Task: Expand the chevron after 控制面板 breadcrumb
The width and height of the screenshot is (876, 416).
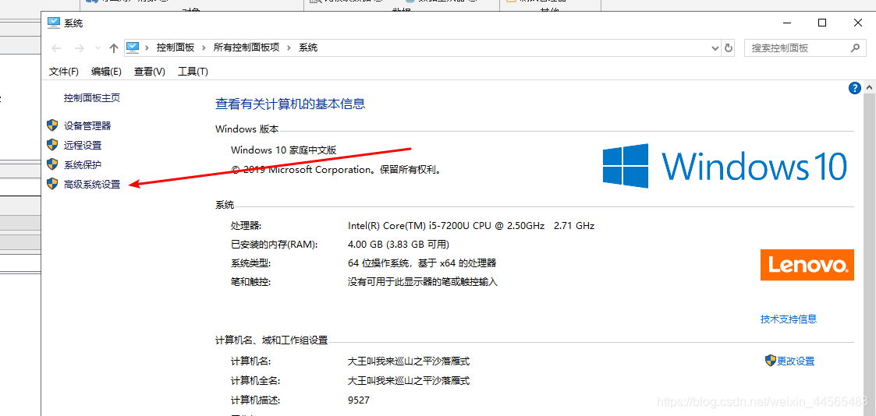Action: [204, 48]
